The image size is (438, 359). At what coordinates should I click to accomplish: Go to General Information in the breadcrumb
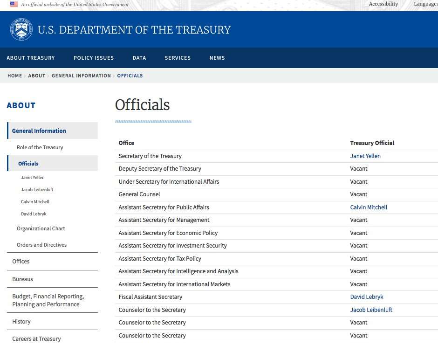pyautogui.click(x=81, y=76)
